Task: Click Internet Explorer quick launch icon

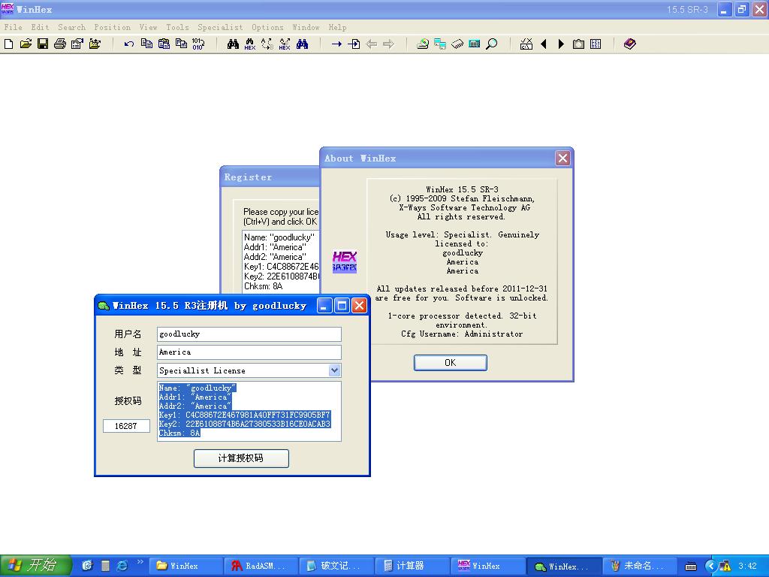Action: [x=122, y=566]
